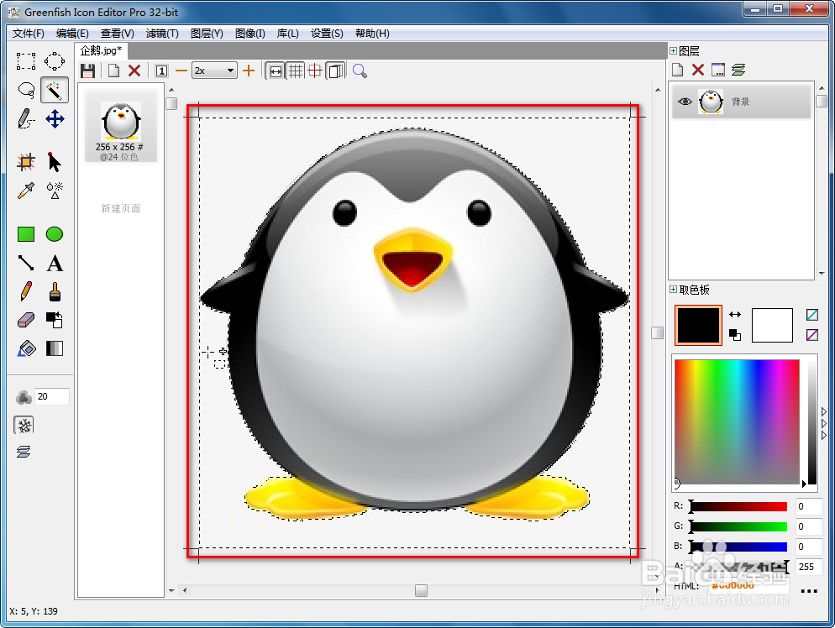Toggle page preview display
Screen dimensions: 835x628
[x=336, y=71]
